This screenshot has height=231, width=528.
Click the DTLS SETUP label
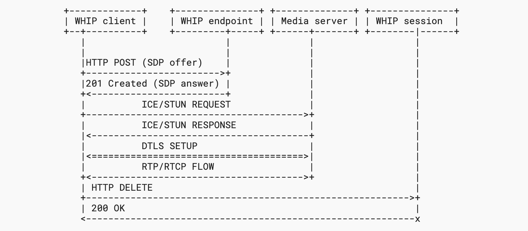point(169,146)
